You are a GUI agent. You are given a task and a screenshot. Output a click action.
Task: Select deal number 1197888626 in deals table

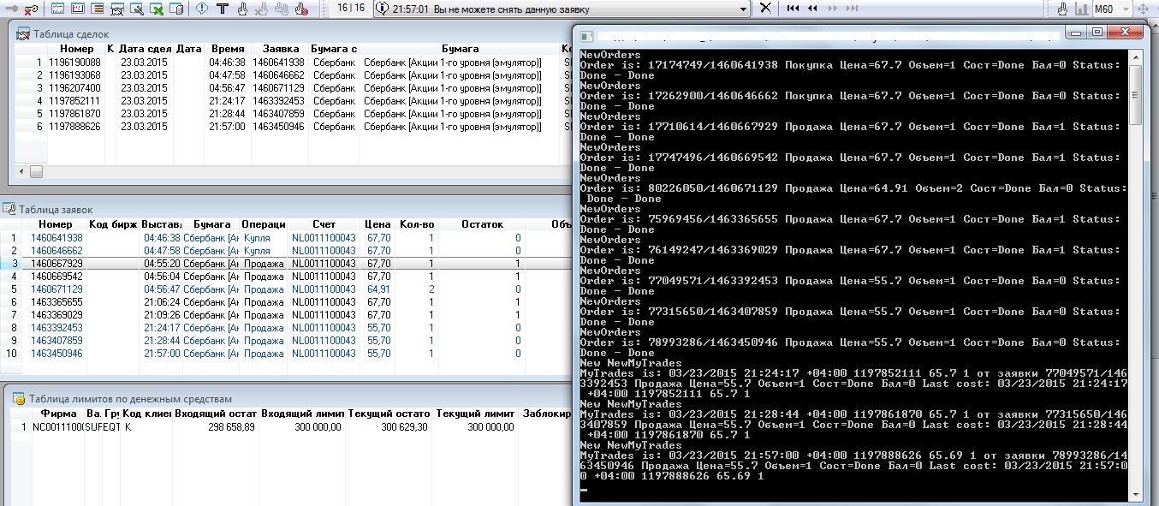74,127
